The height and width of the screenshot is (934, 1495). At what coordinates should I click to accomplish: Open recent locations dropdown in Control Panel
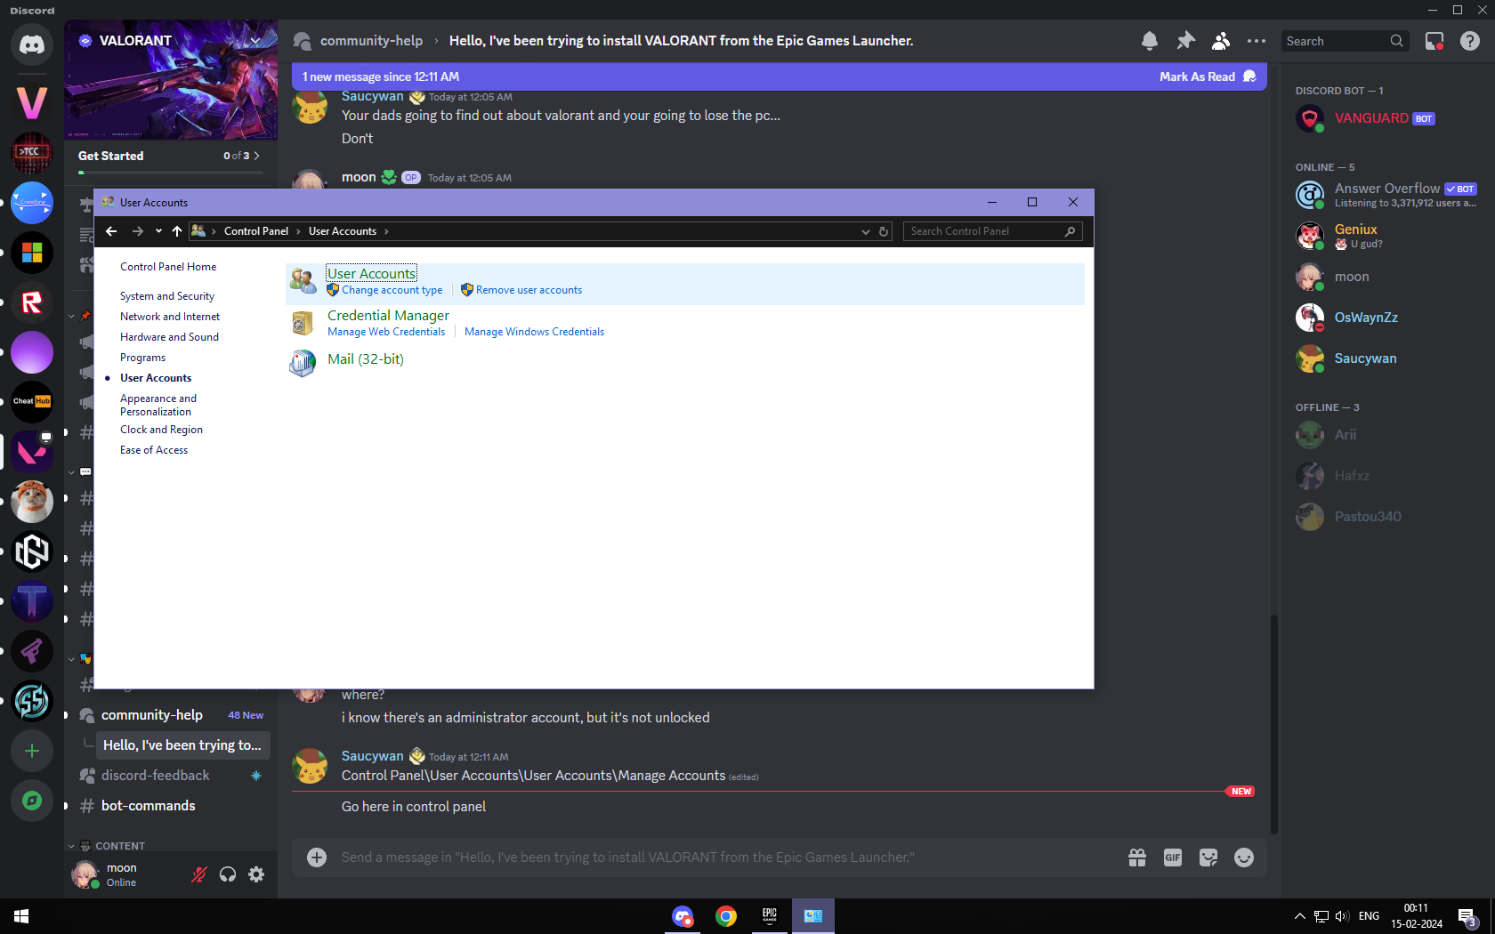(x=158, y=231)
